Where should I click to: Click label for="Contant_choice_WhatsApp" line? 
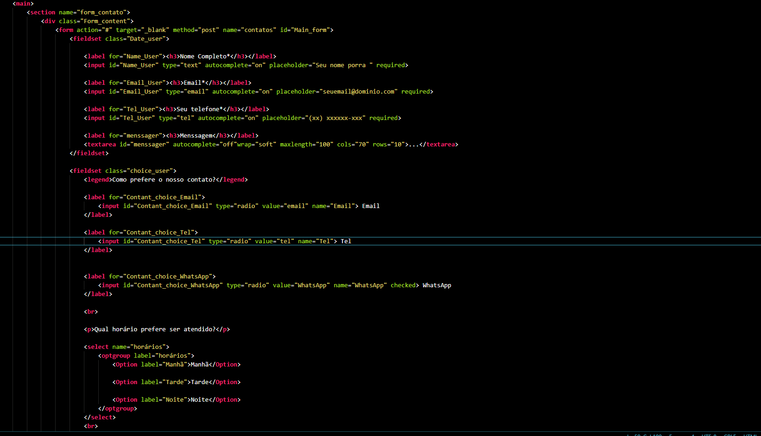(x=150, y=277)
